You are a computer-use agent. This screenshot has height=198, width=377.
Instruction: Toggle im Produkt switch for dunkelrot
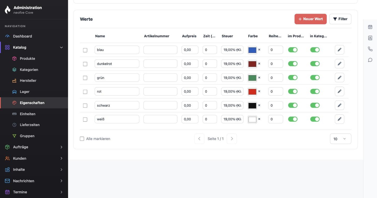(293, 64)
